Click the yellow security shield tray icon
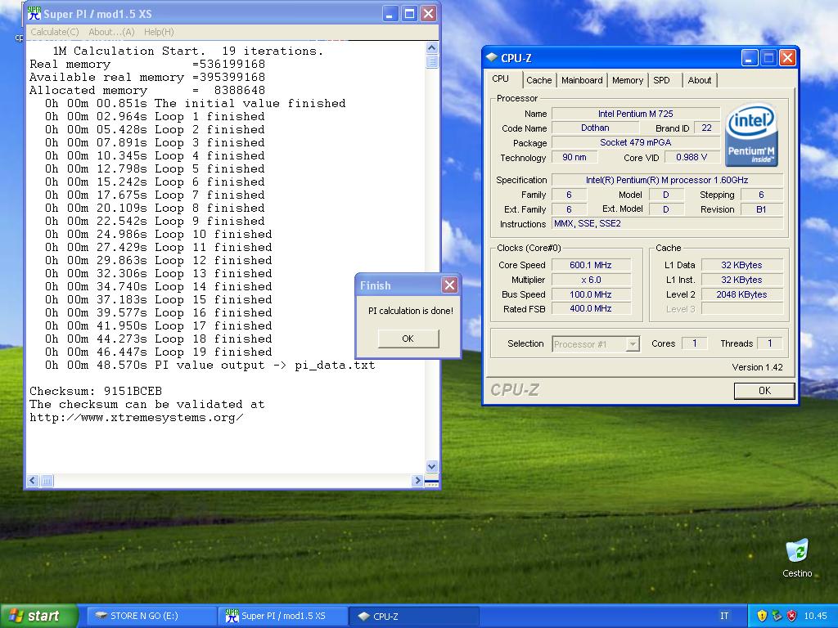This screenshot has width=838, height=628. coord(762,616)
